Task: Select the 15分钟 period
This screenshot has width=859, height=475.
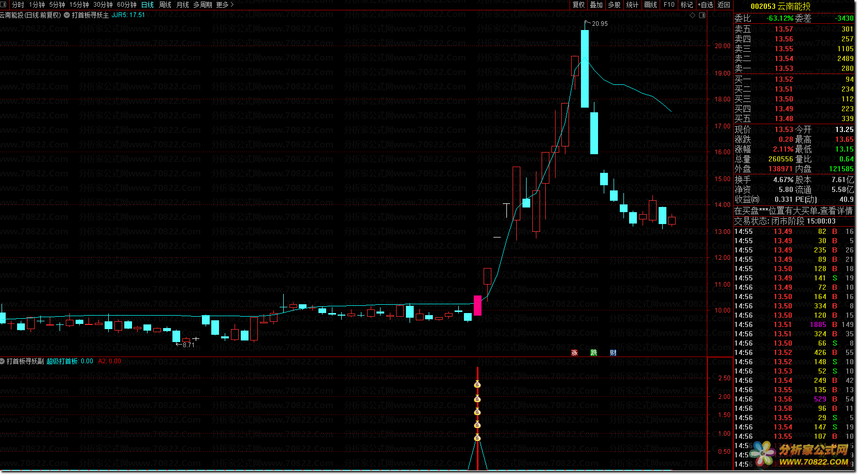Action: [79, 5]
